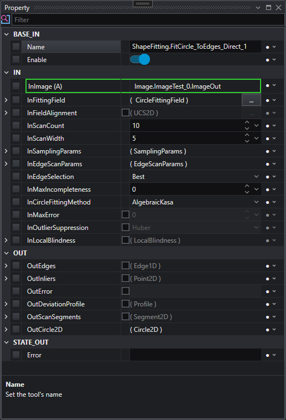Expand the InSamplingParams tree row
This screenshot has width=286, height=420.
[x=6, y=151]
